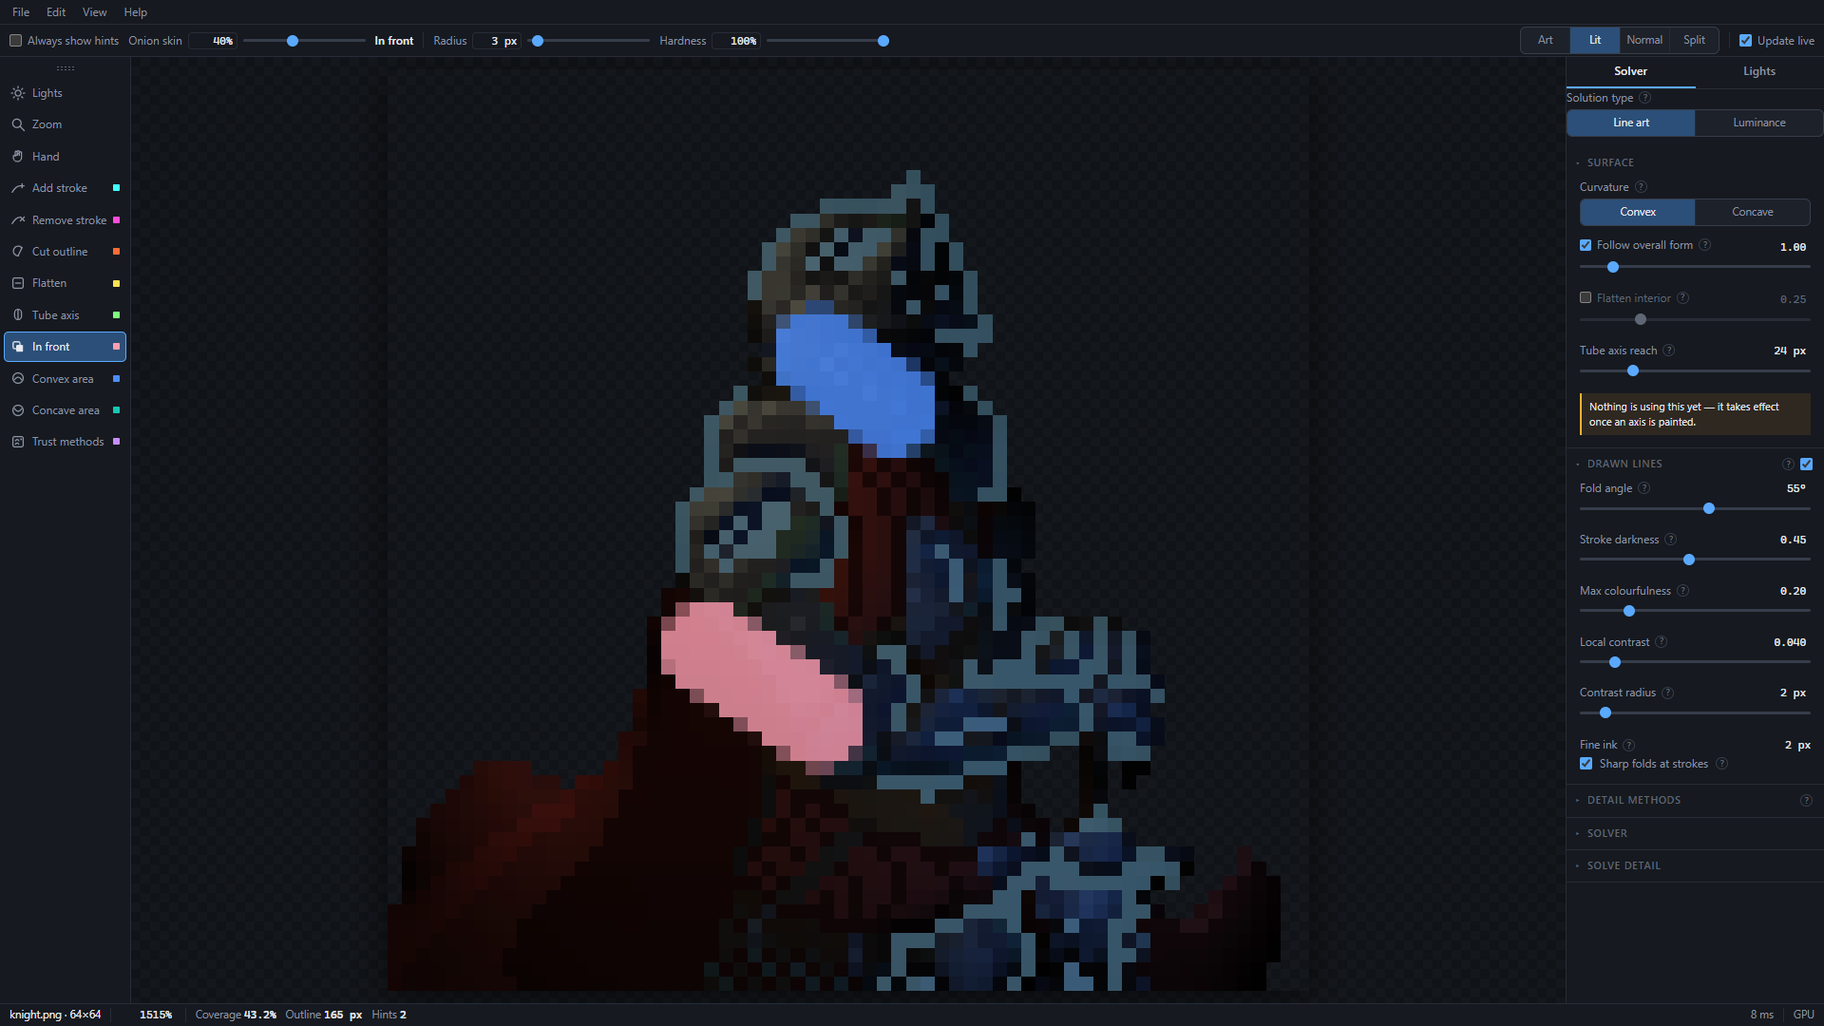Open the View menu
Image resolution: width=1824 pixels, height=1026 pixels.
[95, 12]
